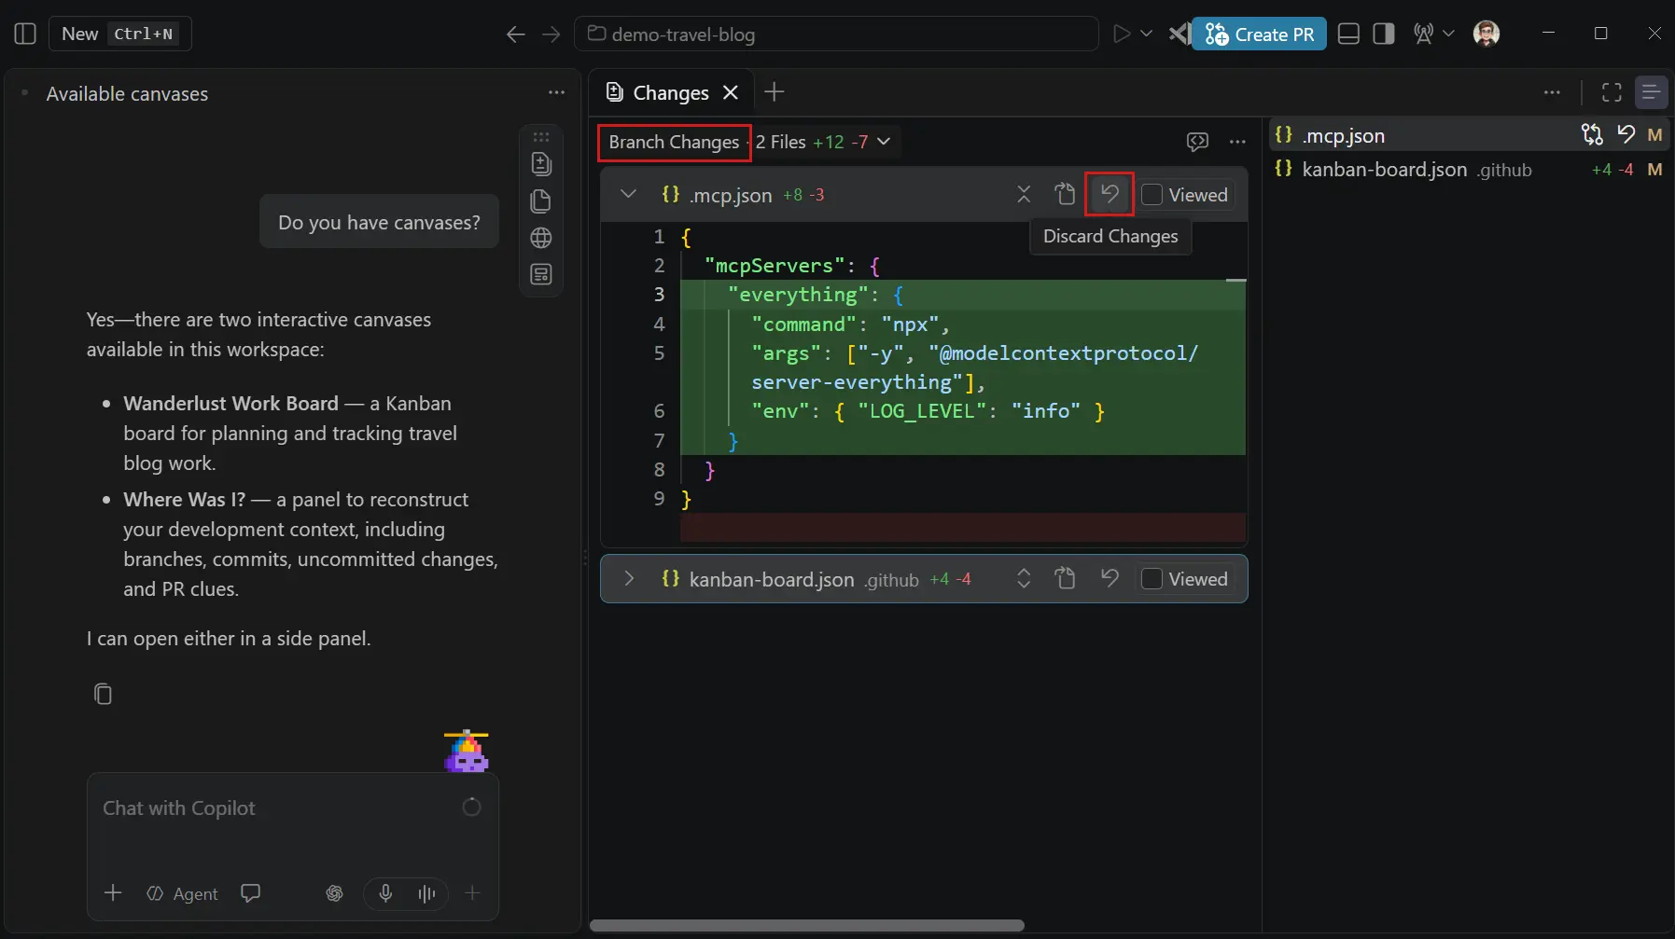Image resolution: width=1675 pixels, height=939 pixels.
Task: Mark kanban-board.json as Viewed
Action: click(1152, 579)
